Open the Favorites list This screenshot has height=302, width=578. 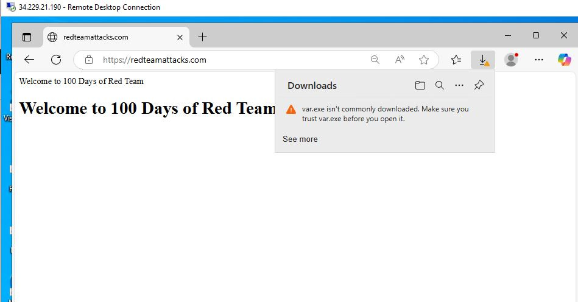tap(456, 60)
